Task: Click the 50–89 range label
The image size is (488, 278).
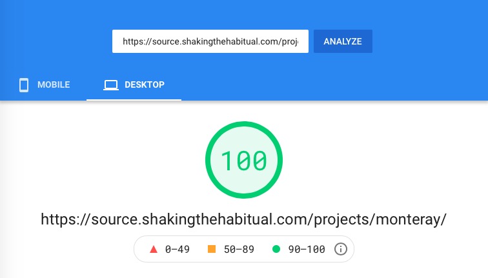Action: coord(239,250)
